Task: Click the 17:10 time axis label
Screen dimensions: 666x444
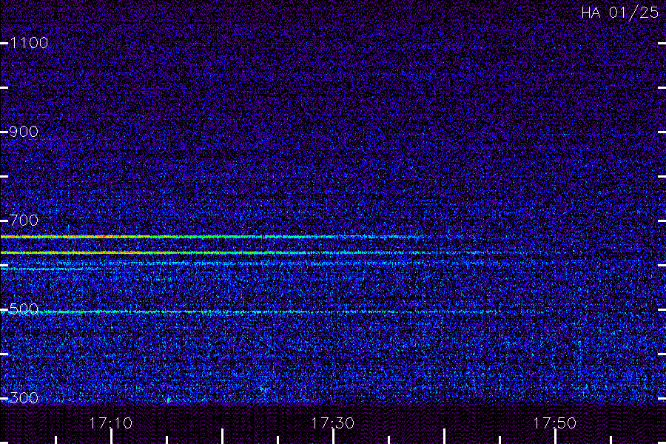Action: tap(111, 423)
